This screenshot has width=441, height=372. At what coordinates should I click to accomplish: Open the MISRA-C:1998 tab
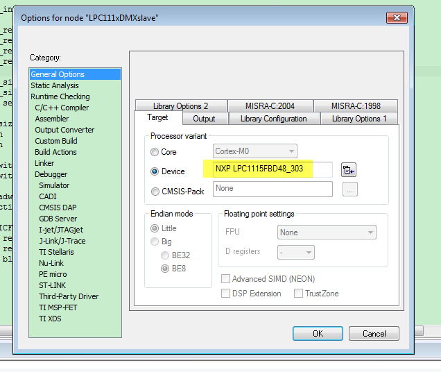pyautogui.click(x=356, y=106)
